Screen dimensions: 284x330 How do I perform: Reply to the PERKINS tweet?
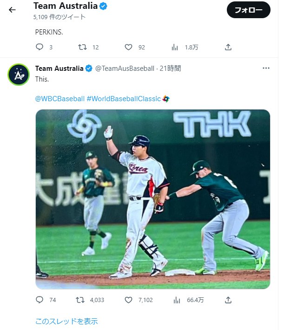[x=40, y=47]
